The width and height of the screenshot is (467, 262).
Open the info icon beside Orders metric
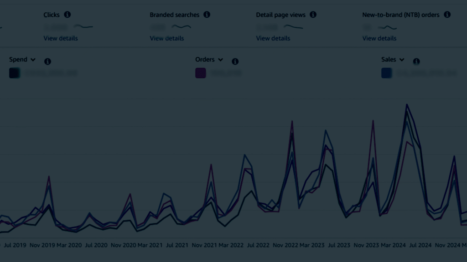pyautogui.click(x=235, y=61)
